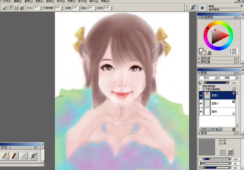Screen dimensions: 244x170
Task: Open the 抖动 jitter popup arrow
Action: point(111,8)
